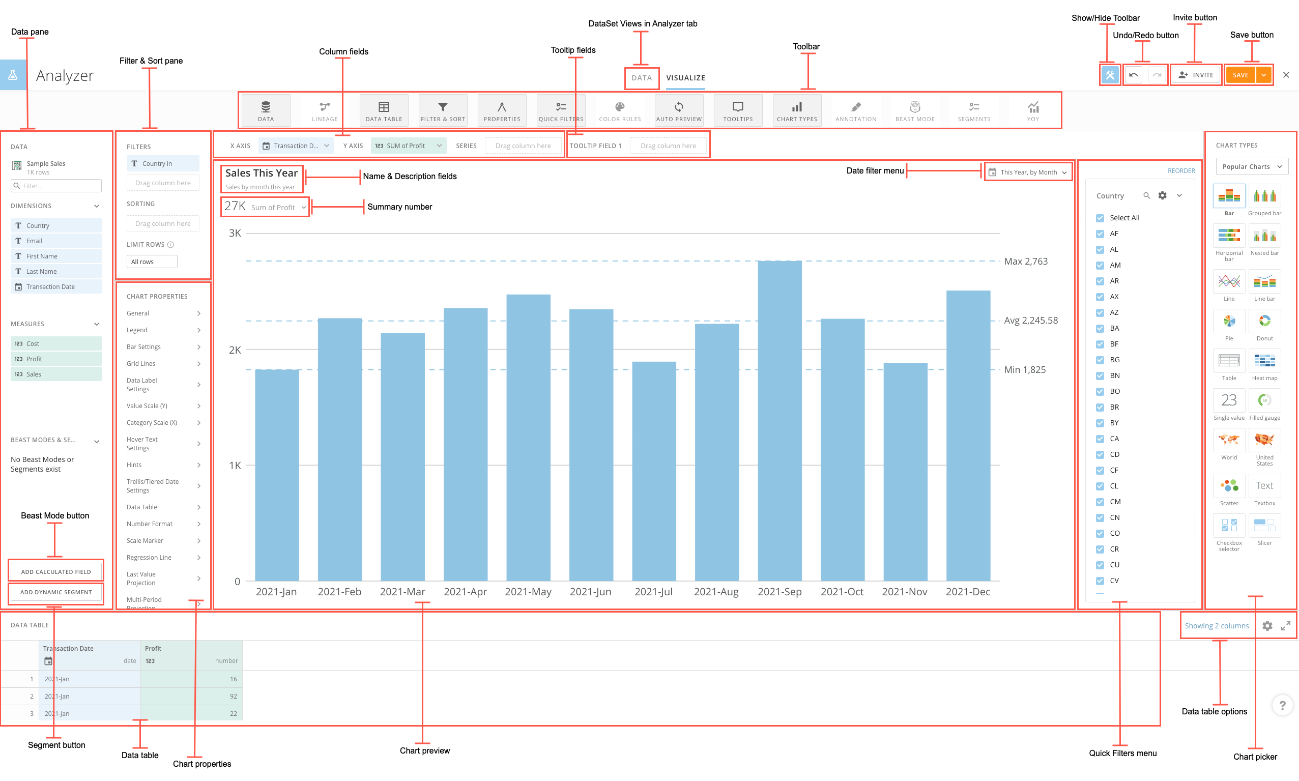This screenshot has width=1299, height=781.
Task: Open the Beast Mode toolbar icon
Action: [915, 110]
